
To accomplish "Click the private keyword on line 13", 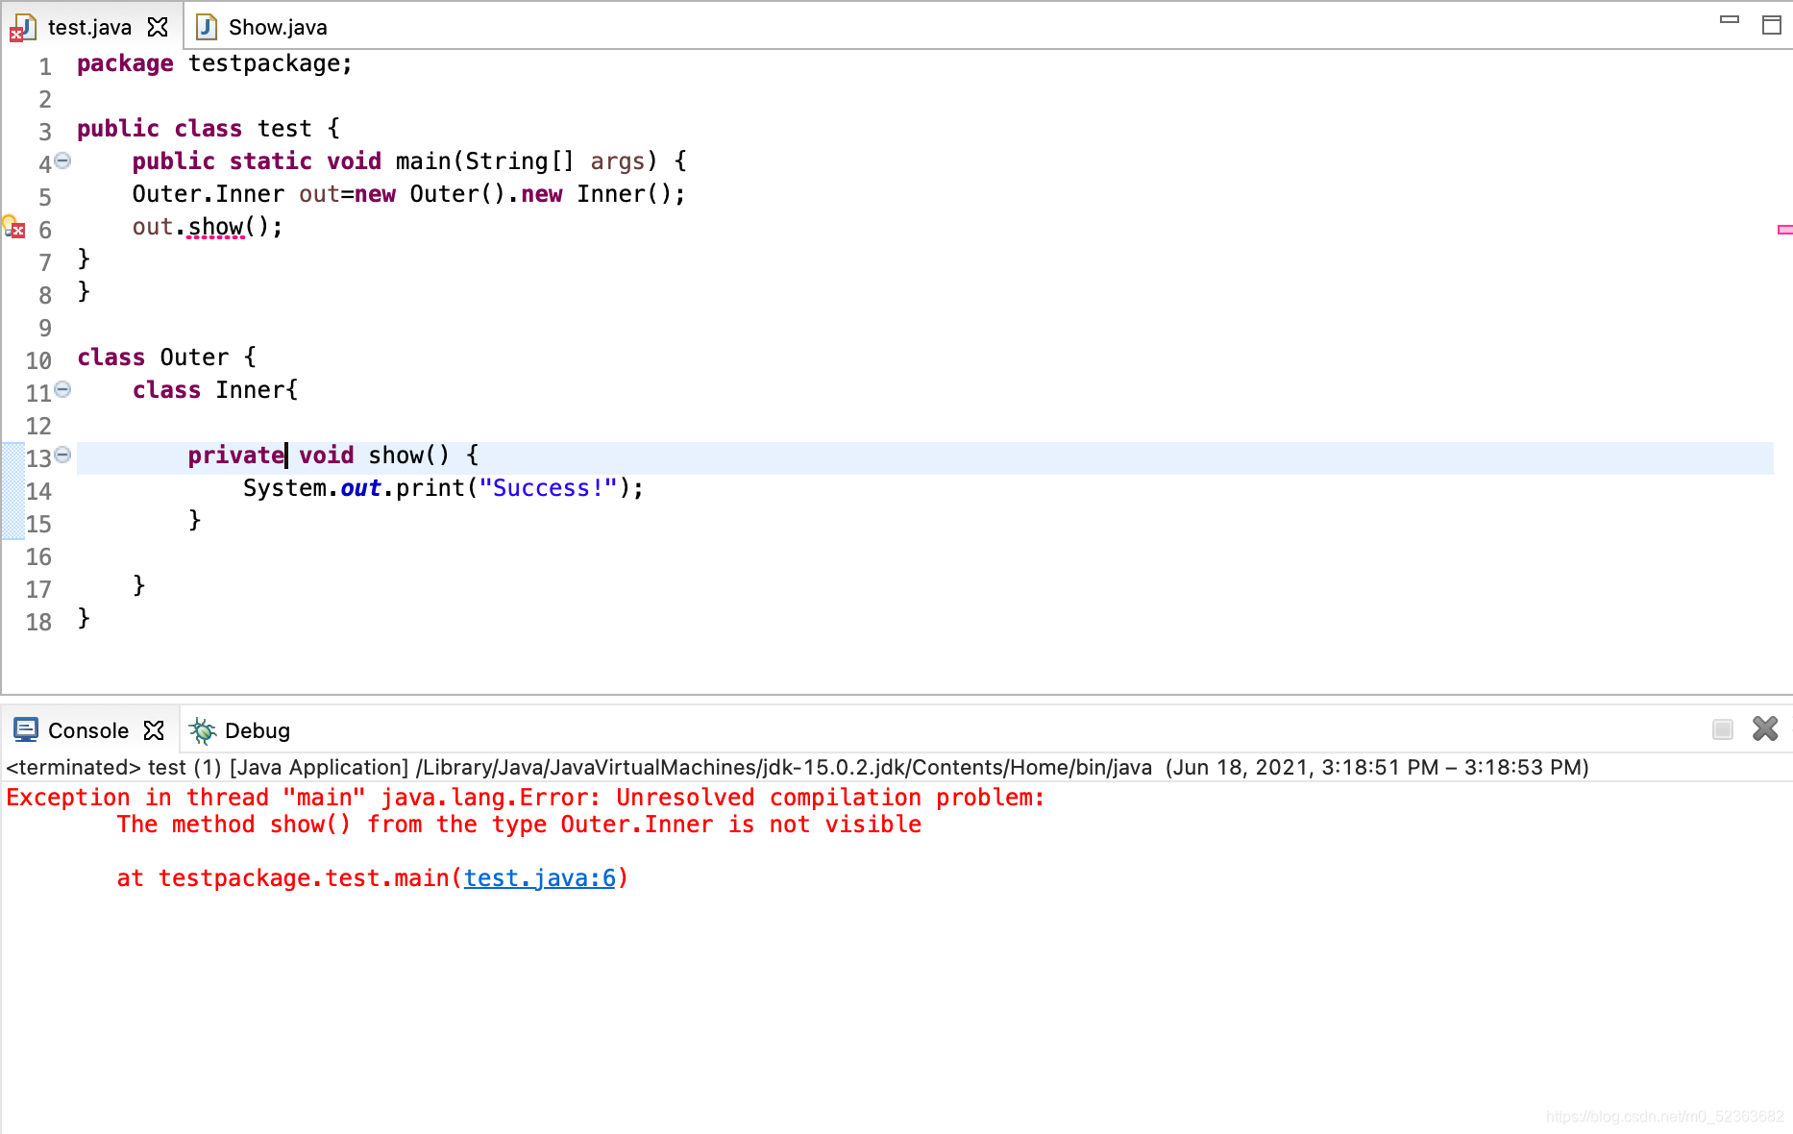I will click(x=236, y=456).
